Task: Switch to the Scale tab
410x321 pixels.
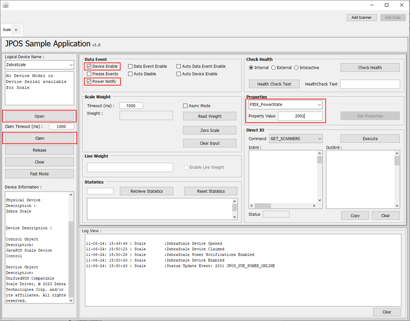Action: tap(7, 30)
